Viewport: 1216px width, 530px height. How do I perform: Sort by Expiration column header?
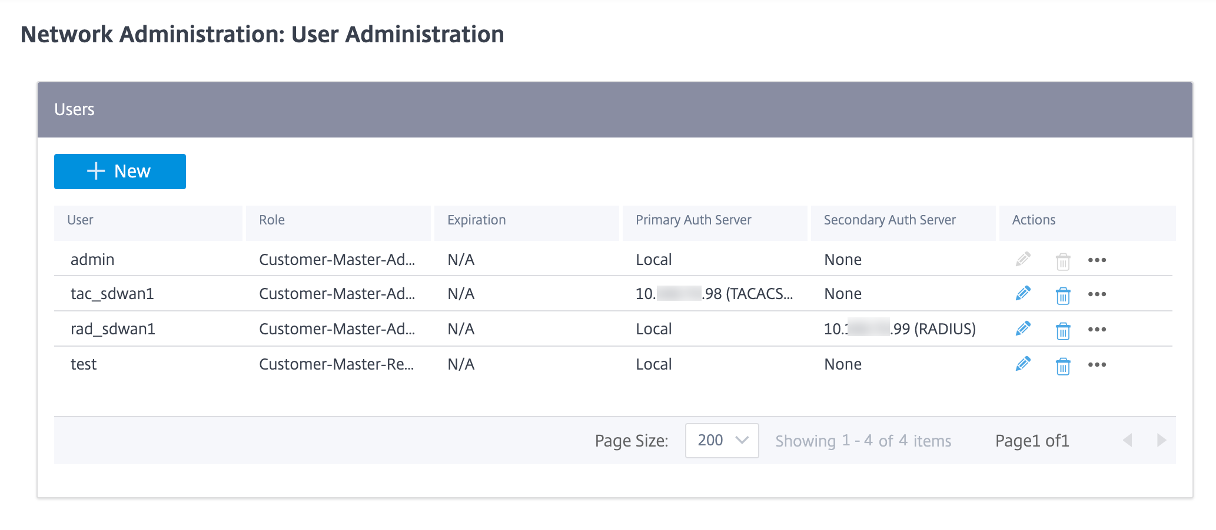coord(527,223)
